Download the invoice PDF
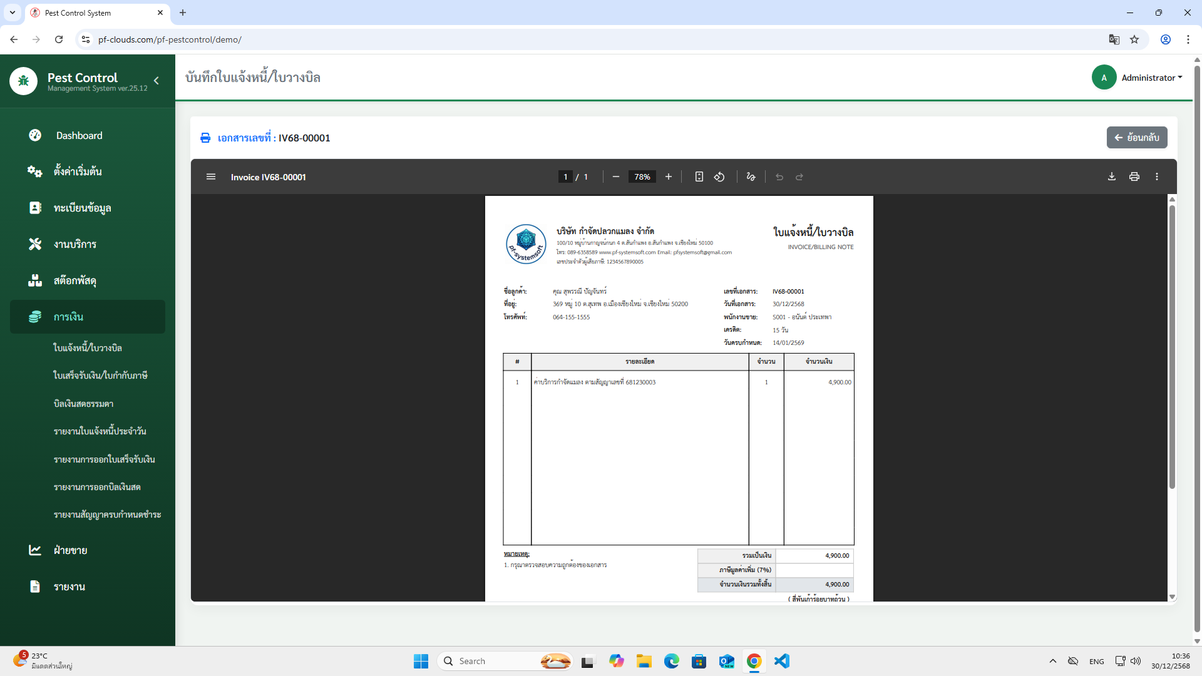 pos(1112,177)
